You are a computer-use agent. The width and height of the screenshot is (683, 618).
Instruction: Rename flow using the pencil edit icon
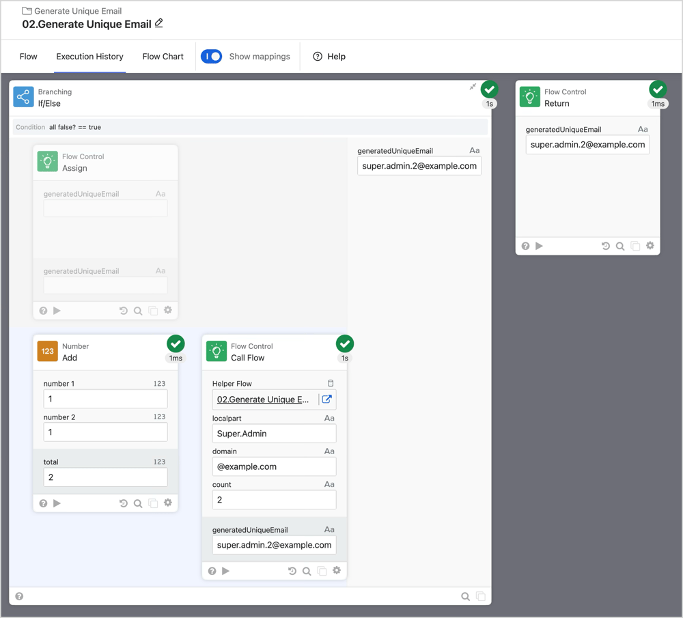pos(158,24)
